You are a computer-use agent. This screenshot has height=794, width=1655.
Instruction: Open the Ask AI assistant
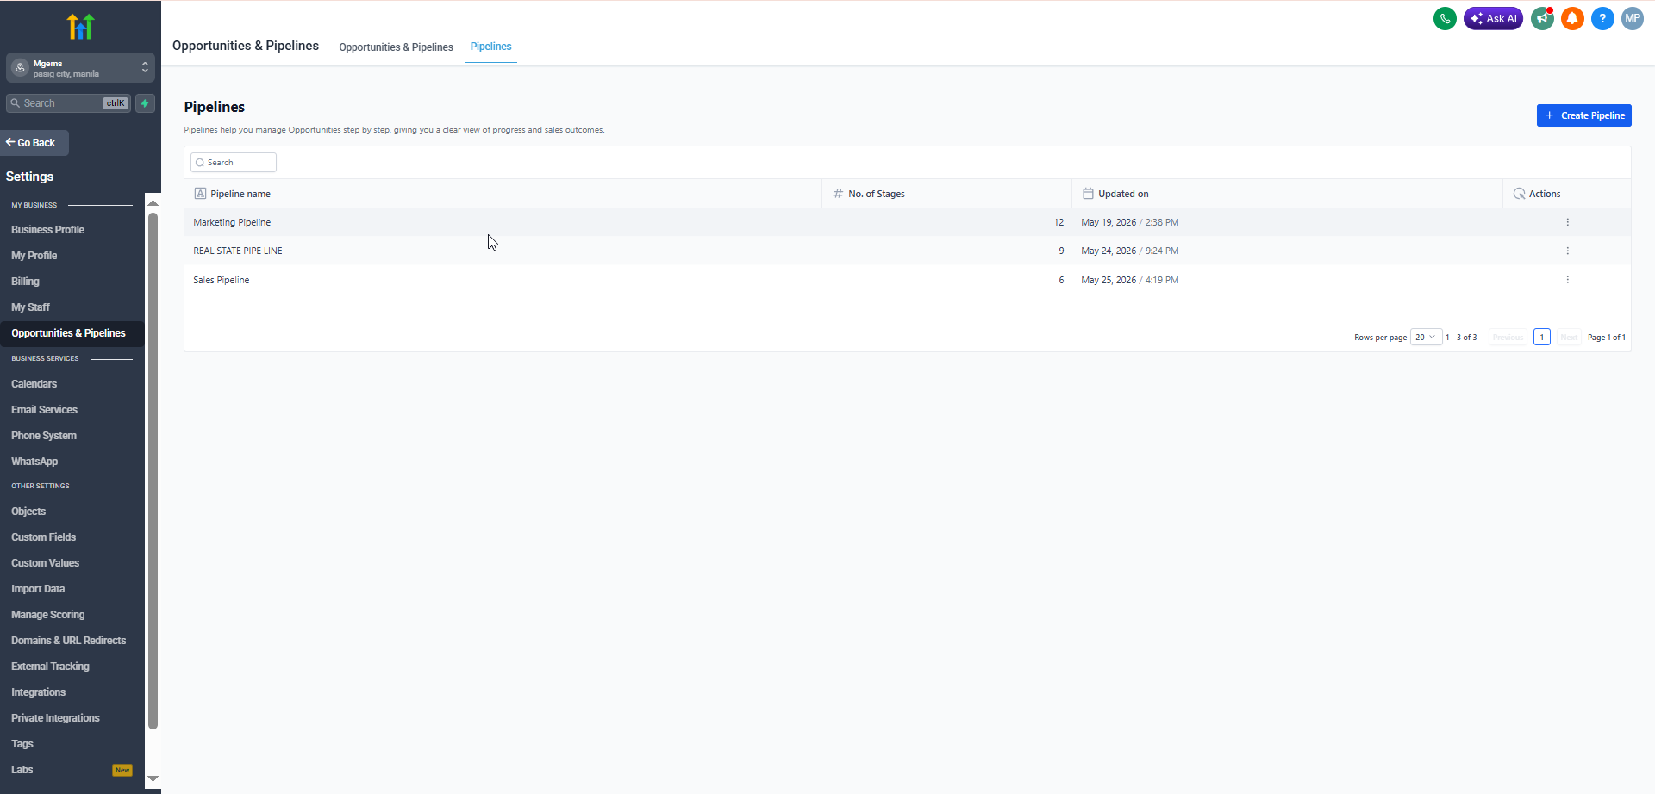1493,18
